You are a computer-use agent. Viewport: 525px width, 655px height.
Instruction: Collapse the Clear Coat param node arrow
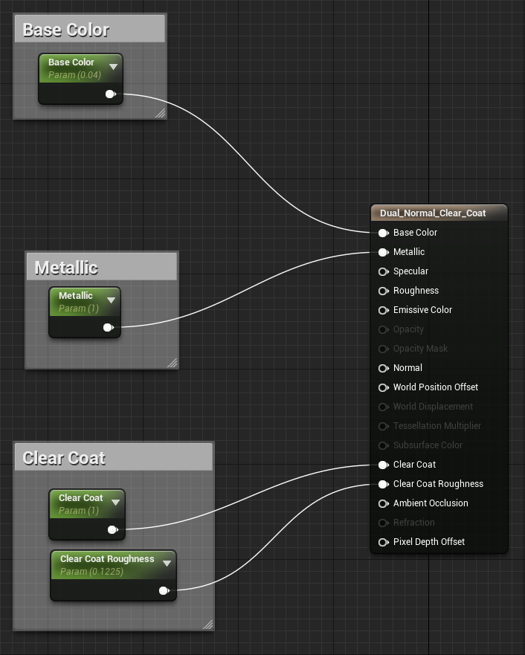pyautogui.click(x=116, y=502)
